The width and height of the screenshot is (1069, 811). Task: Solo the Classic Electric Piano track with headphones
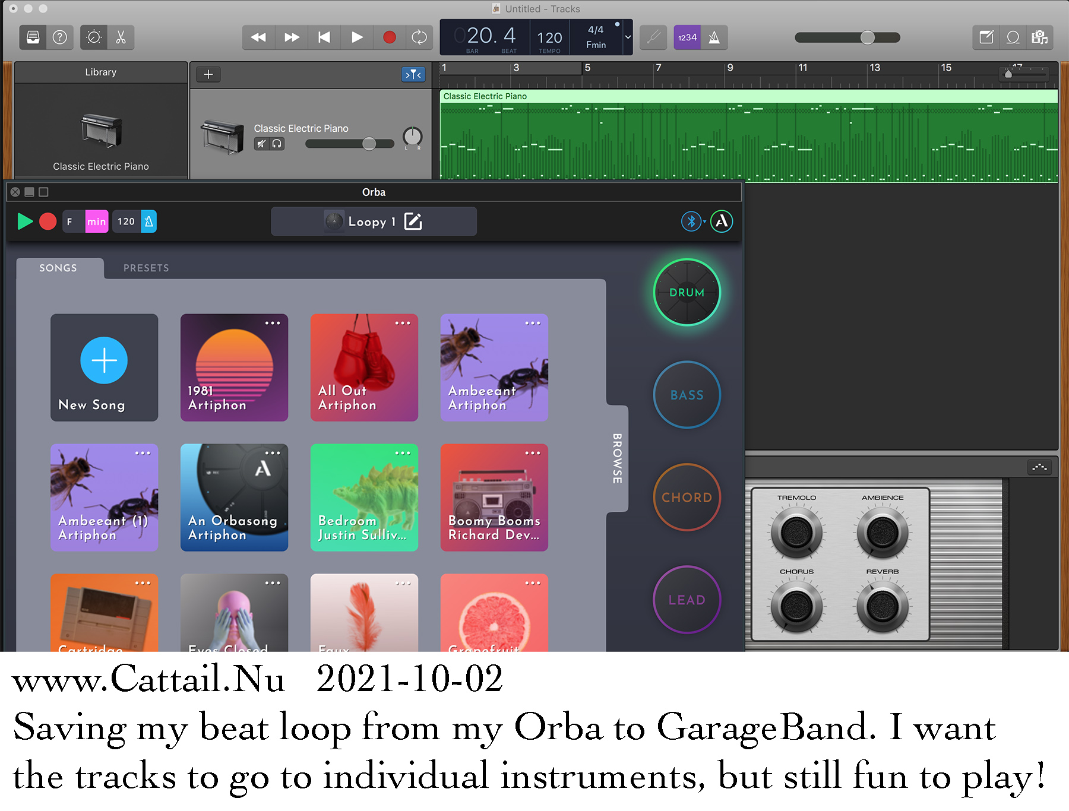coord(277,144)
